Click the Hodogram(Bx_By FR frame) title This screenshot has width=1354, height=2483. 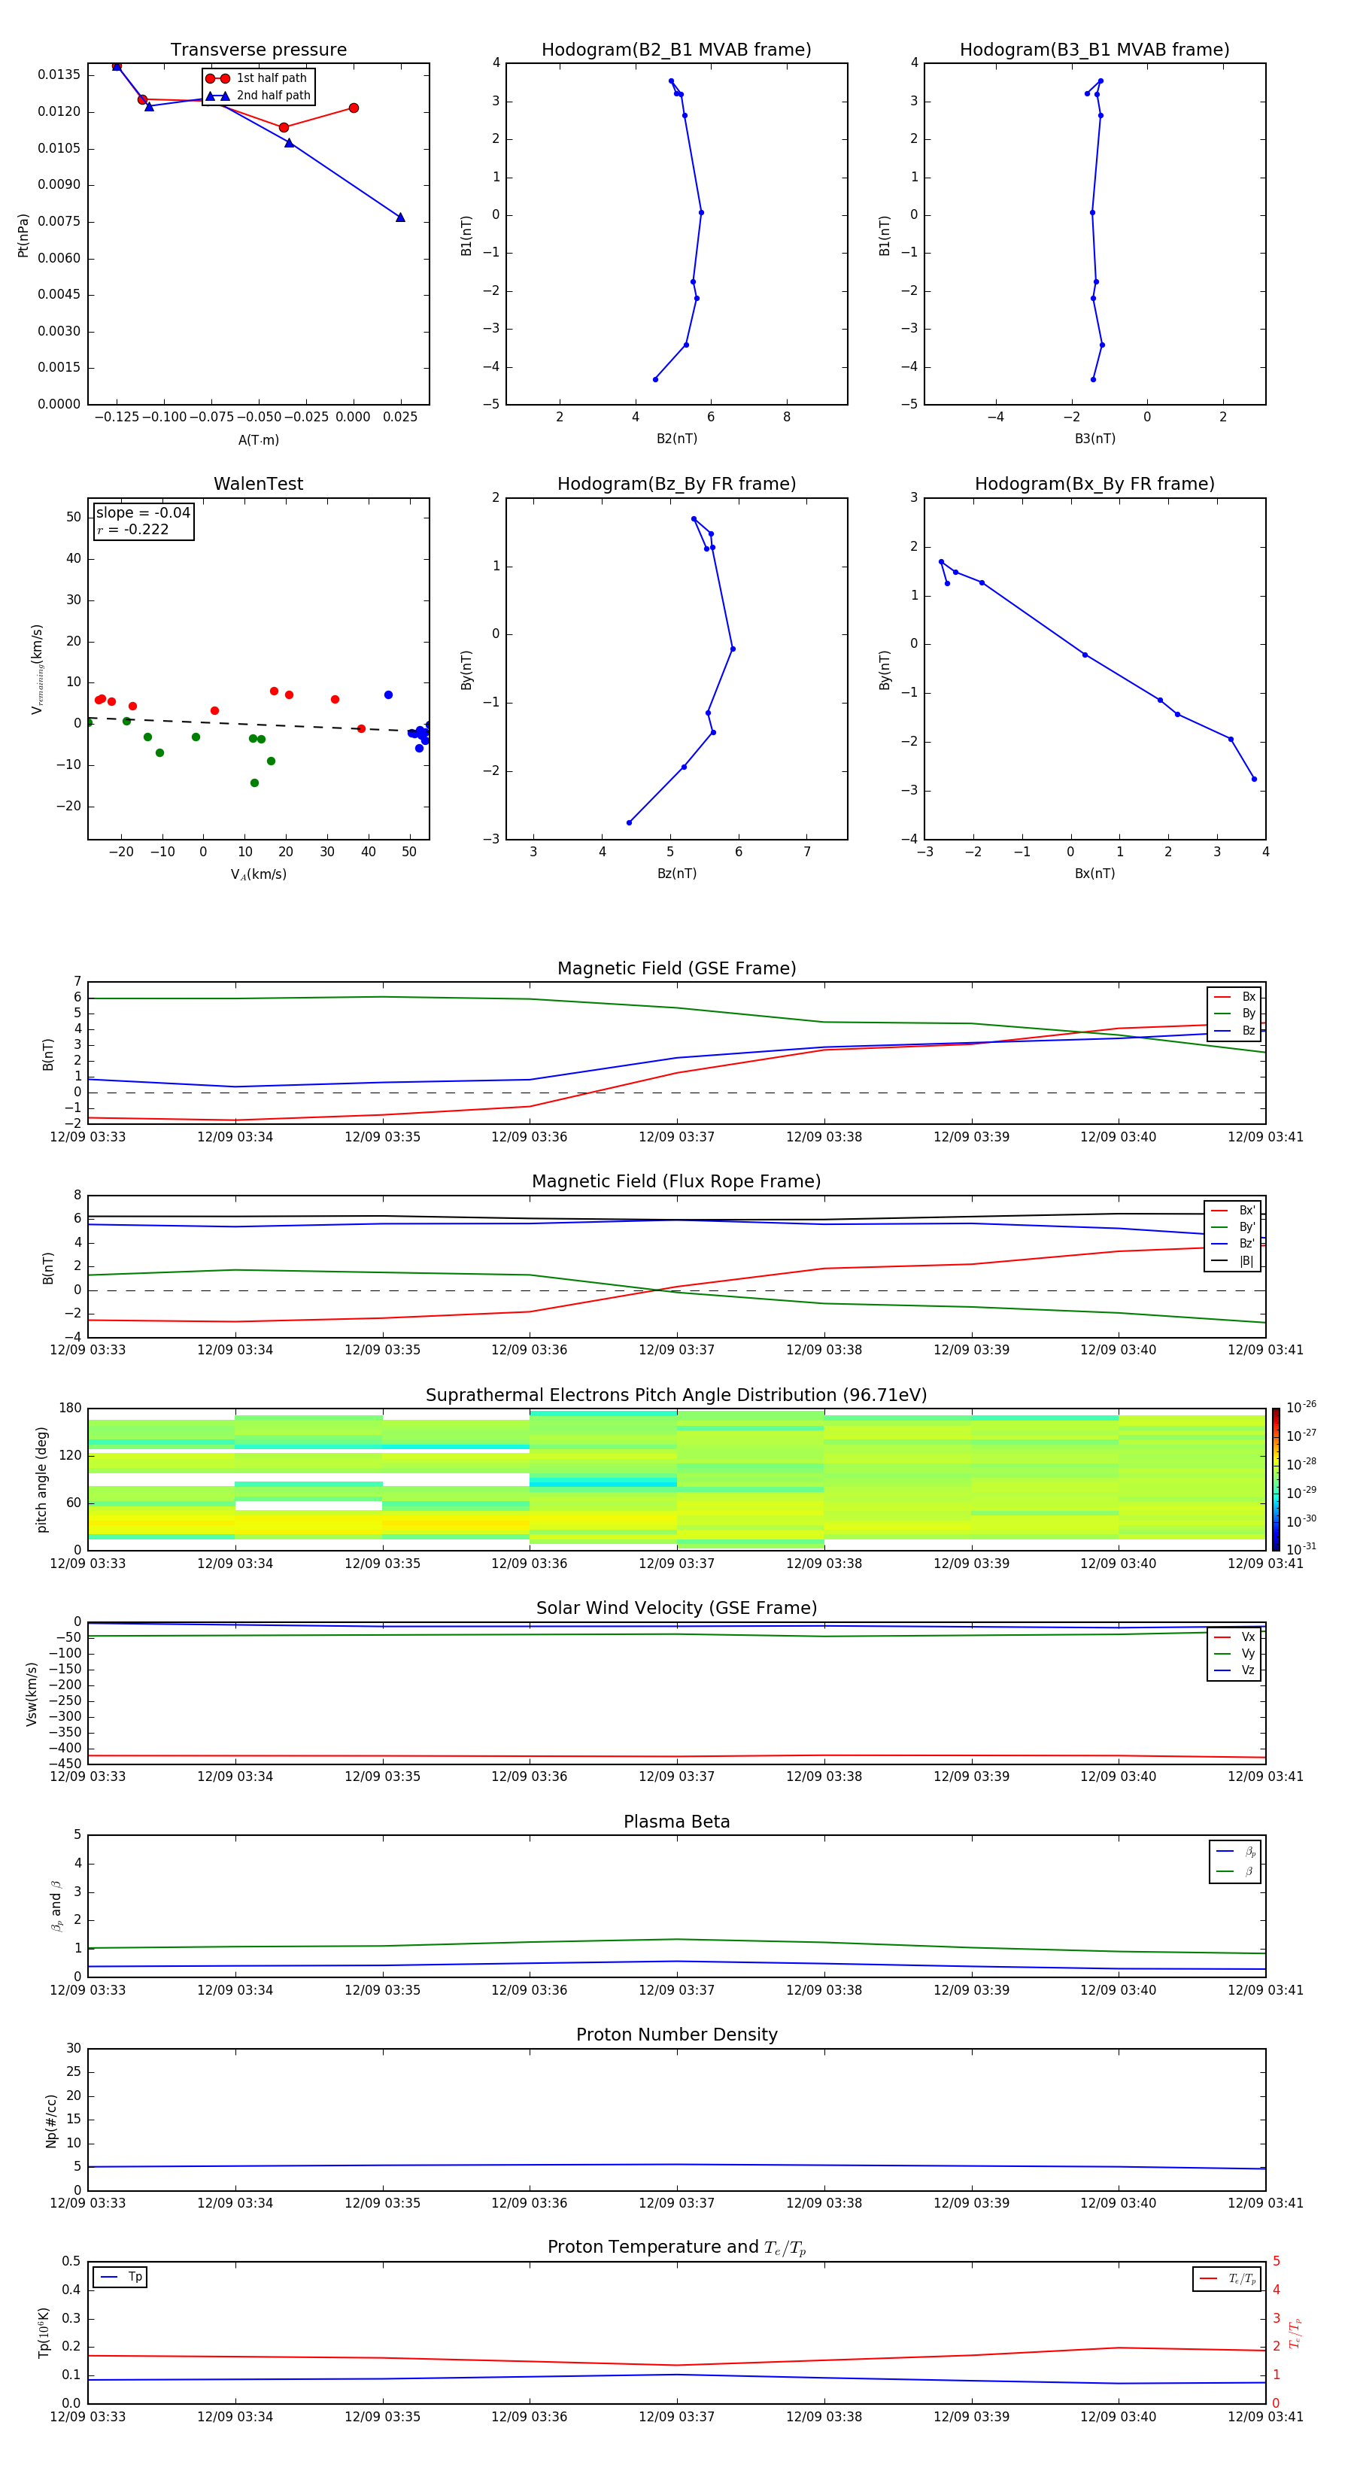point(1094,484)
